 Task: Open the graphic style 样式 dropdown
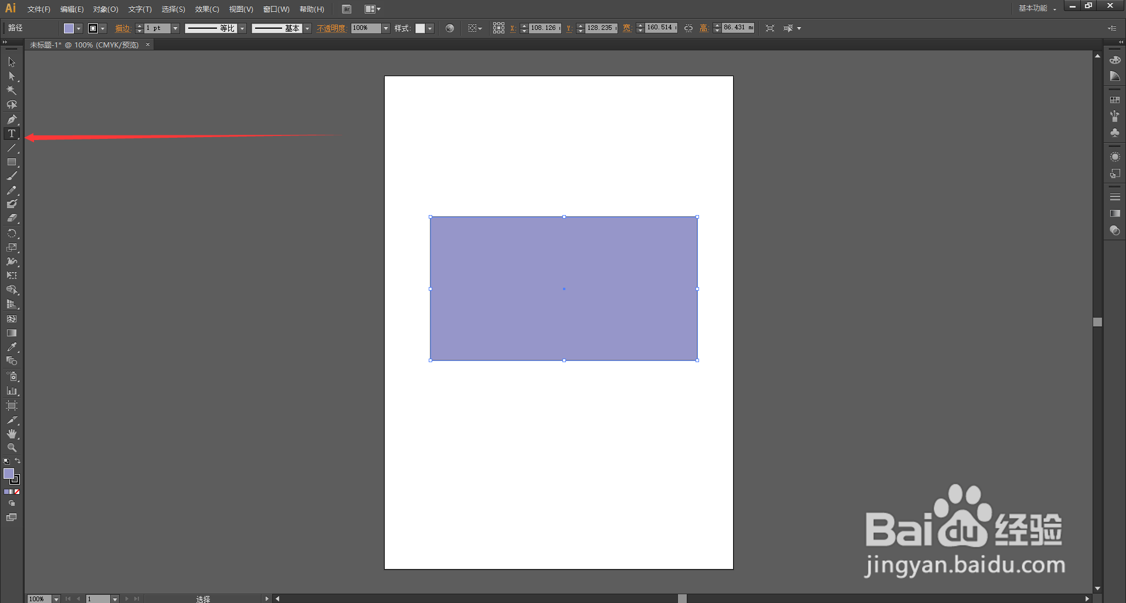pyautogui.click(x=430, y=28)
